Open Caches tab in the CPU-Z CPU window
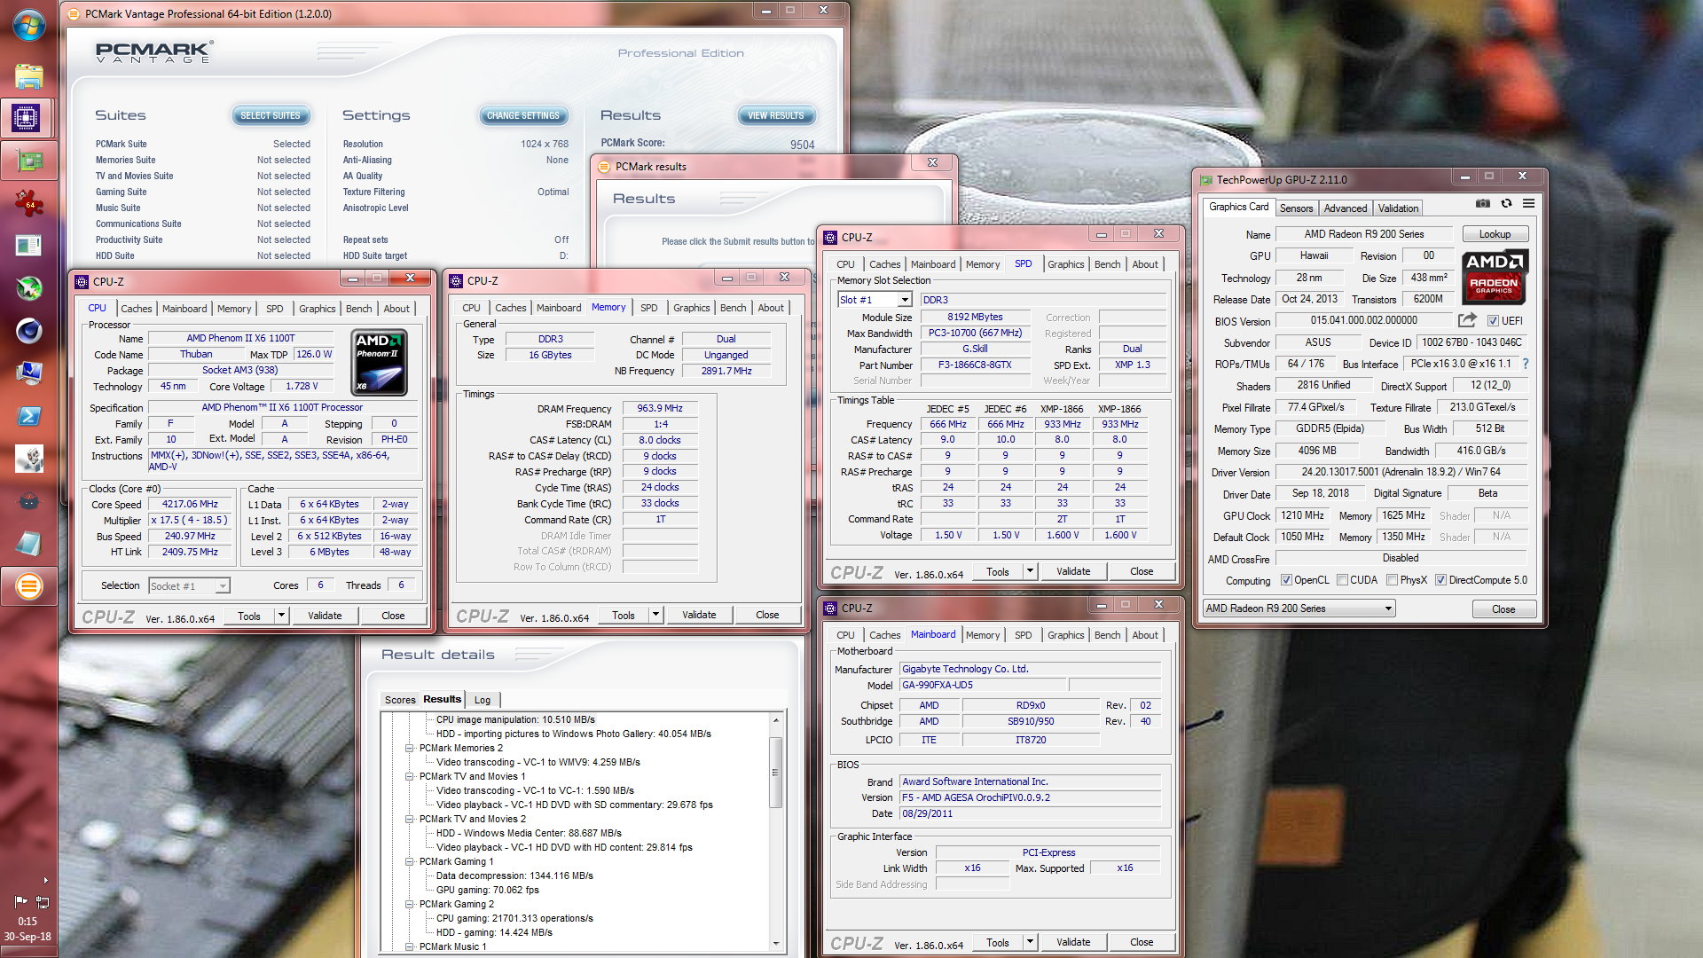1703x958 pixels. click(137, 309)
